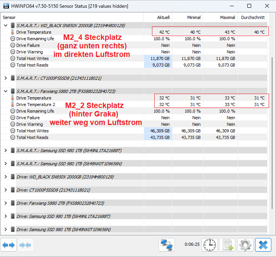Viewport: 276px width, 257px height.
Task: Click the 9,073 GB current value cell
Action: click(x=158, y=65)
